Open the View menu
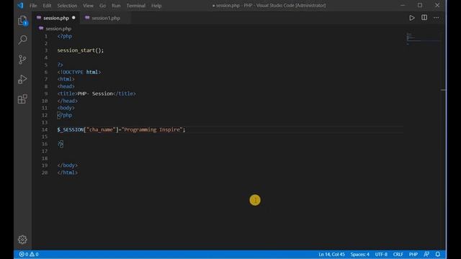This screenshot has width=461, height=259. tap(88, 6)
